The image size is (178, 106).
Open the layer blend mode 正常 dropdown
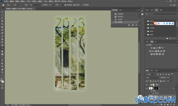tap(152, 78)
